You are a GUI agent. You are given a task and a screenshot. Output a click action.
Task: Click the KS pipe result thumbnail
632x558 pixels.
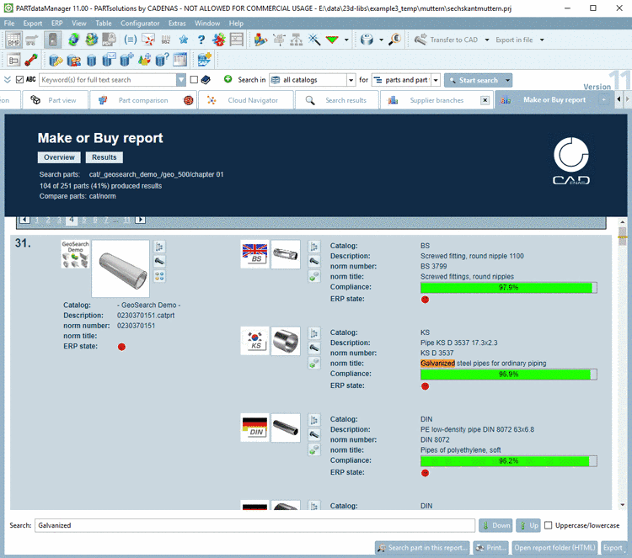pyautogui.click(x=286, y=341)
